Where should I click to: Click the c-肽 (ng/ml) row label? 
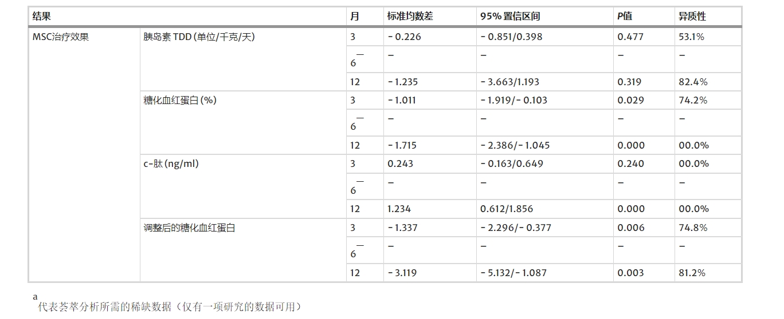171,164
